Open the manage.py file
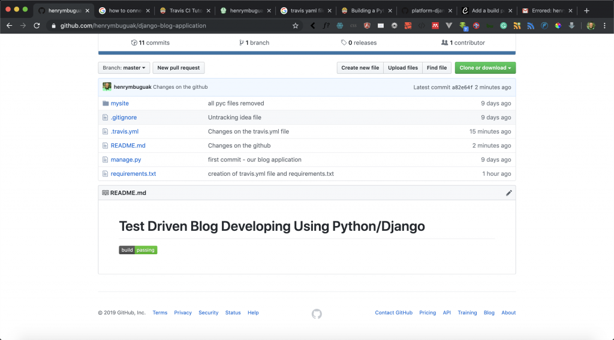 [x=126, y=160]
